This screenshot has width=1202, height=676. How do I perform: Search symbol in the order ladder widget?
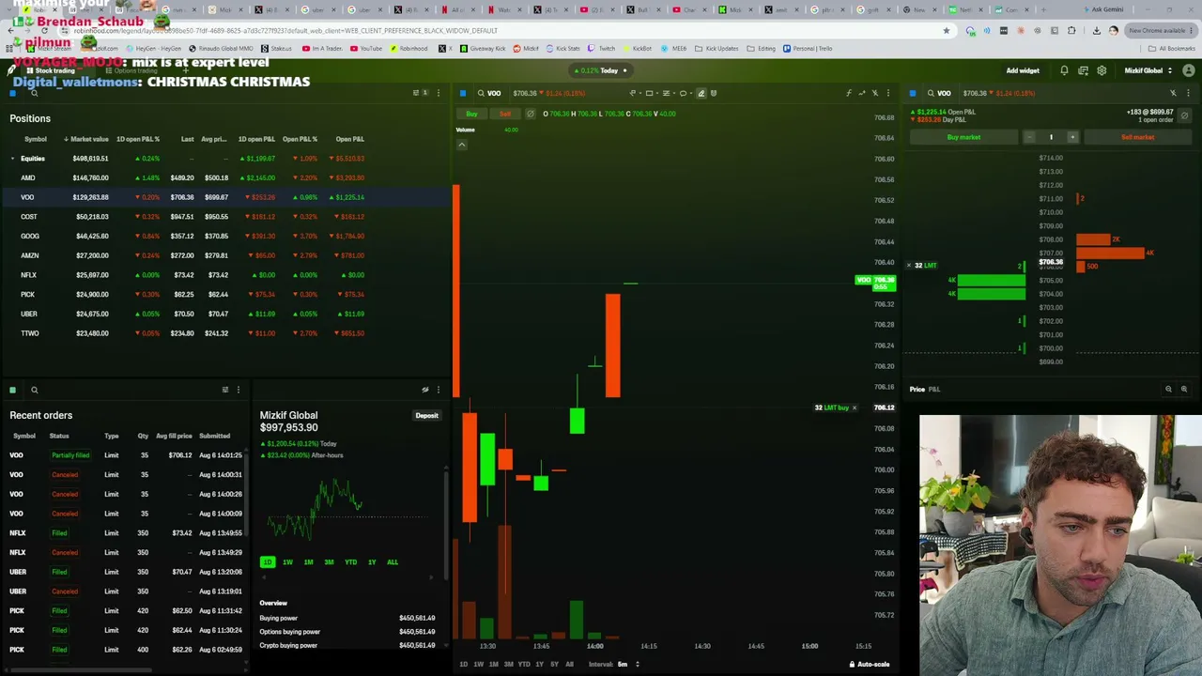coord(931,93)
